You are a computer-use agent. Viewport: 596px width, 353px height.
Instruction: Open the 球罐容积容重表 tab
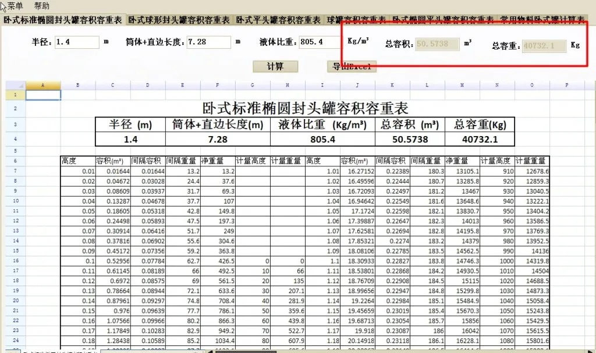356,20
